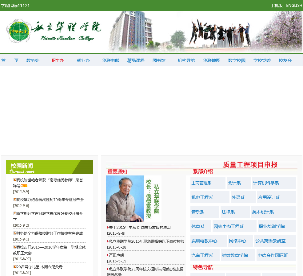Open 机构导航 in the navigation bar

tap(186, 60)
